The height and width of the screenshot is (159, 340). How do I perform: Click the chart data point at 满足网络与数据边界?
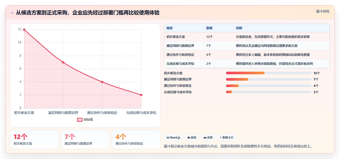63,62
